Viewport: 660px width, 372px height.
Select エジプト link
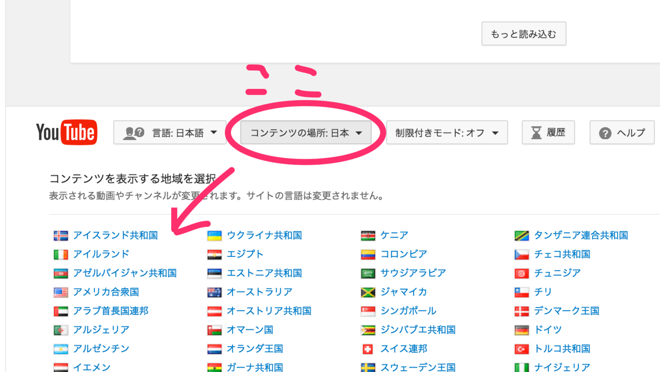point(245,254)
